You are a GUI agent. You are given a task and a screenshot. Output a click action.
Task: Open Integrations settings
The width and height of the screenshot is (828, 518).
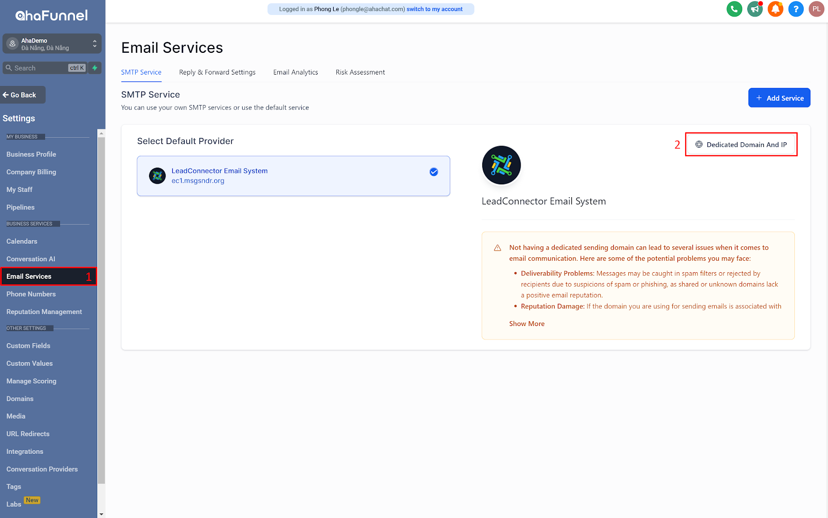click(25, 451)
